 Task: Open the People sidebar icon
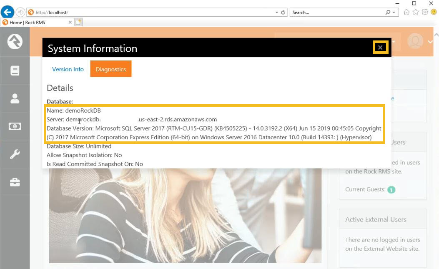tap(15, 98)
